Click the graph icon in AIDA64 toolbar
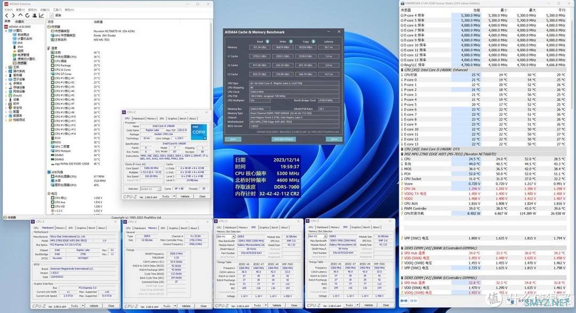Viewport: 576px width, 313px height. [x=41, y=15]
